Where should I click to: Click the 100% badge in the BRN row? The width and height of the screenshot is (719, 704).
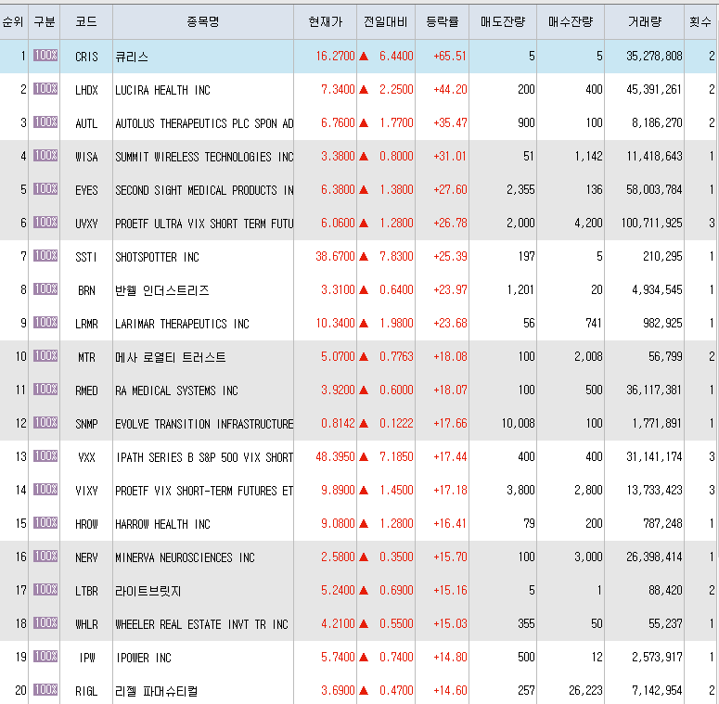45,289
